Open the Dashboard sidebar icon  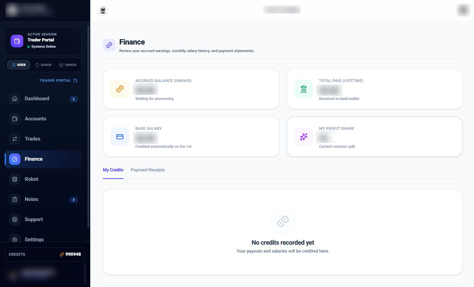15,99
